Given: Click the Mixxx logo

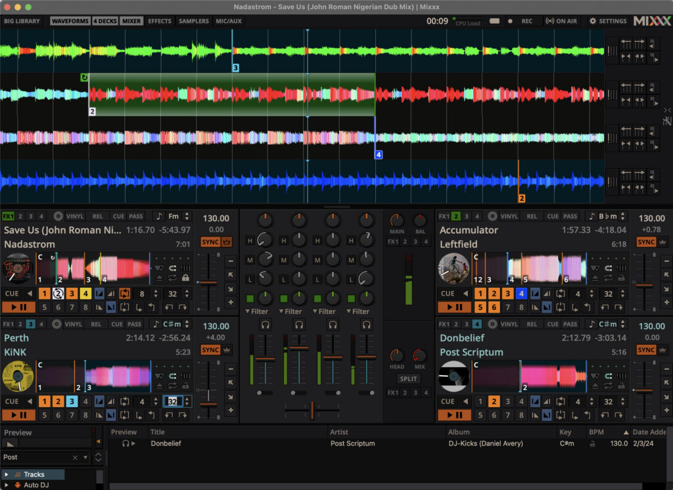Looking at the screenshot, I should pyautogui.click(x=652, y=20).
